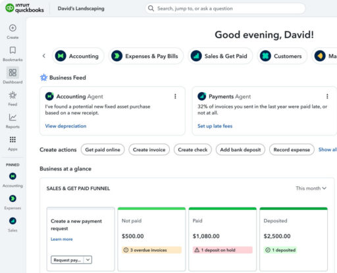337x273 pixels.
Task: Expand the This month period dropdown
Action: [x=311, y=188]
